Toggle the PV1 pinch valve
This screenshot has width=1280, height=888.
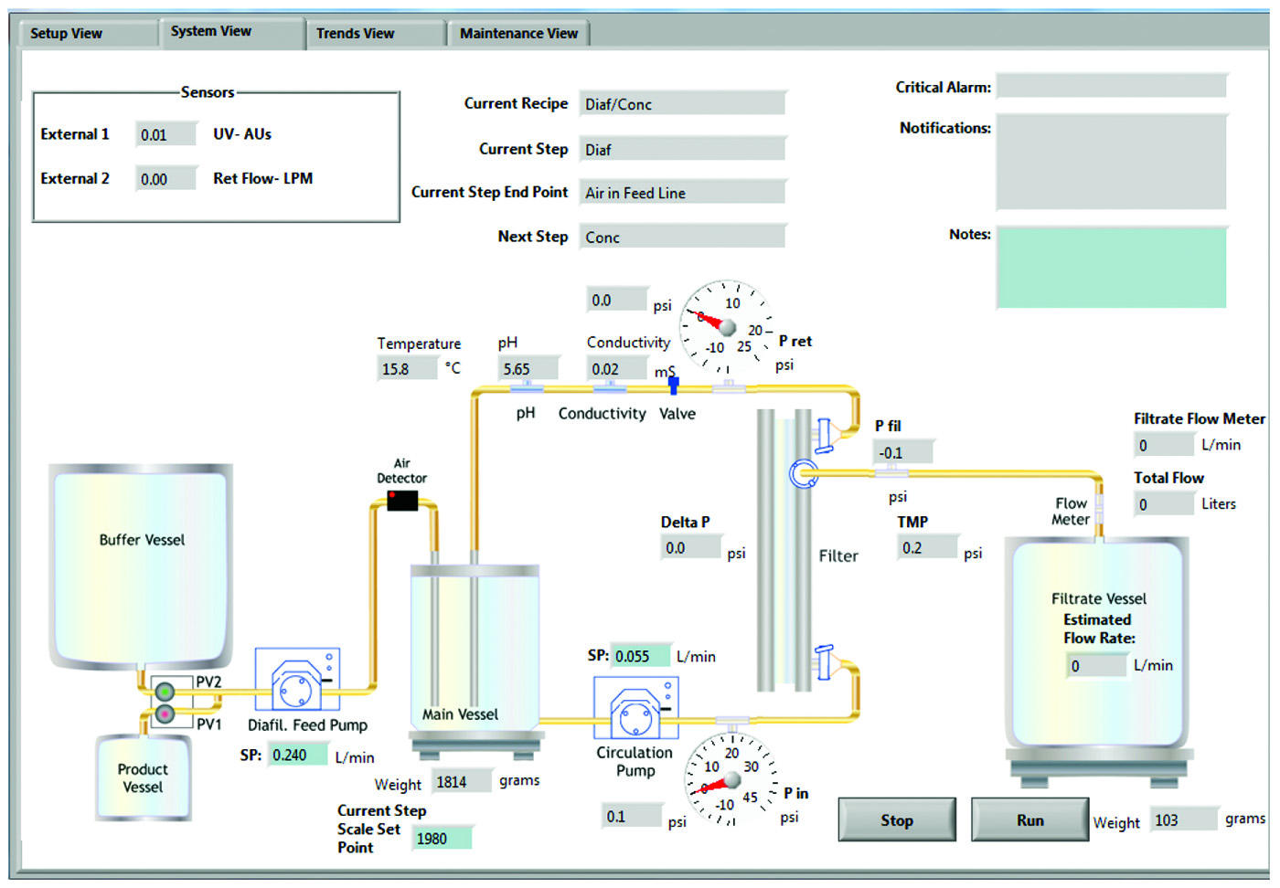[165, 714]
